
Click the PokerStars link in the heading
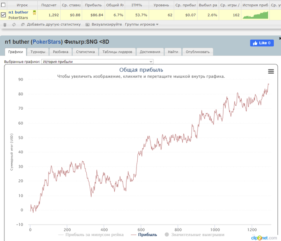click(x=47, y=42)
